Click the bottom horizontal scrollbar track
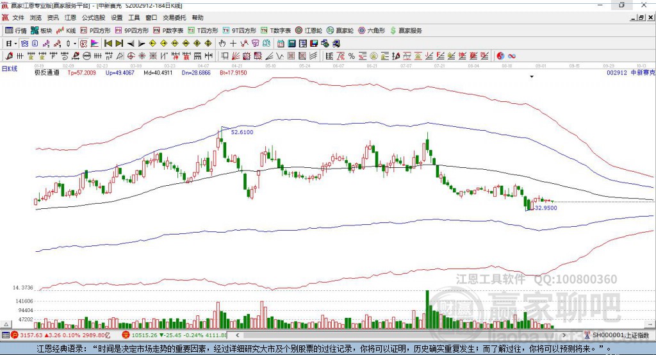 click(x=400, y=335)
